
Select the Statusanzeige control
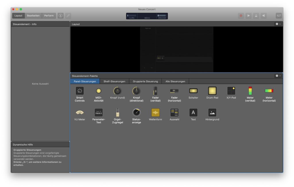136,113
